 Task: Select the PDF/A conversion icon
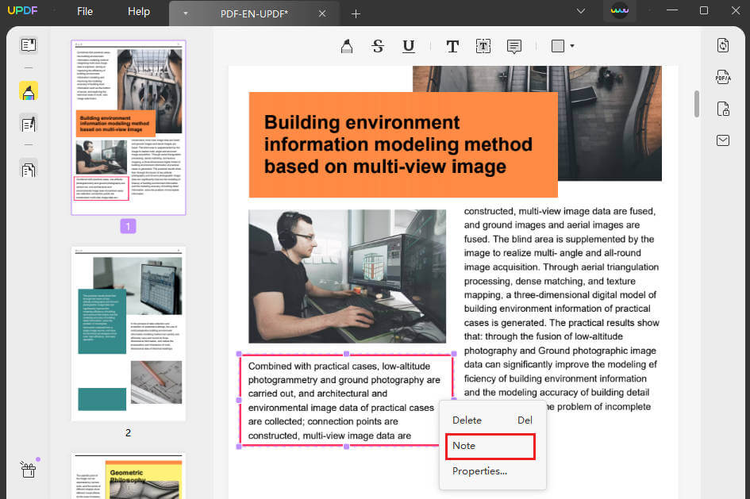pos(723,76)
